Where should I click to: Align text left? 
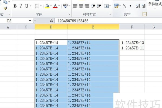tap(75, 6)
